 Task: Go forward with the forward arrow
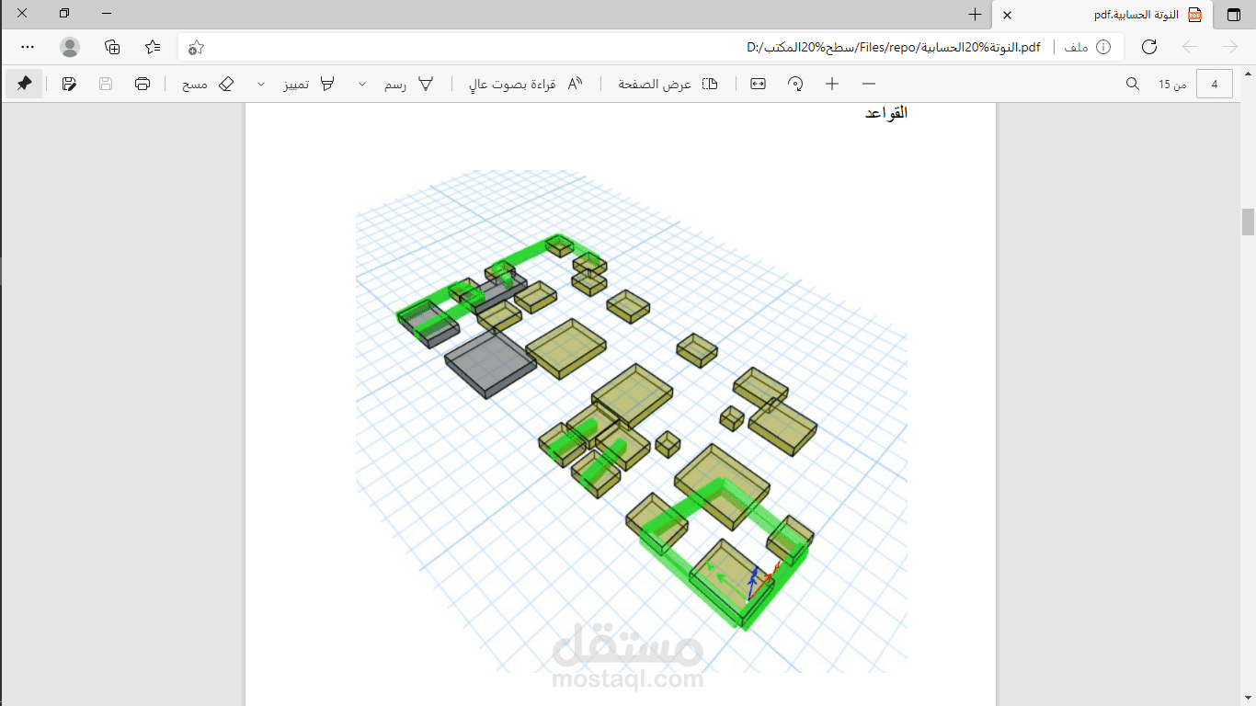pyautogui.click(x=1230, y=47)
